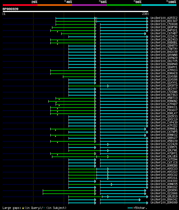Viewport: 179px width, 210px height.
Task: Select the UniRef100_B9H0I1 label
Action: [164, 107]
